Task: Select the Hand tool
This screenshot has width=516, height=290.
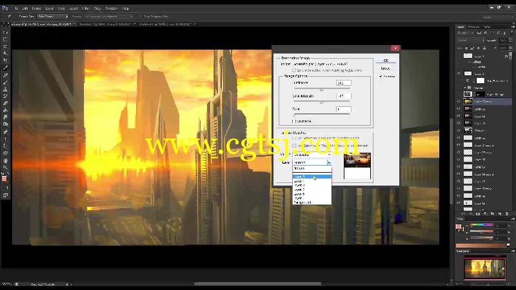Action: [5, 160]
